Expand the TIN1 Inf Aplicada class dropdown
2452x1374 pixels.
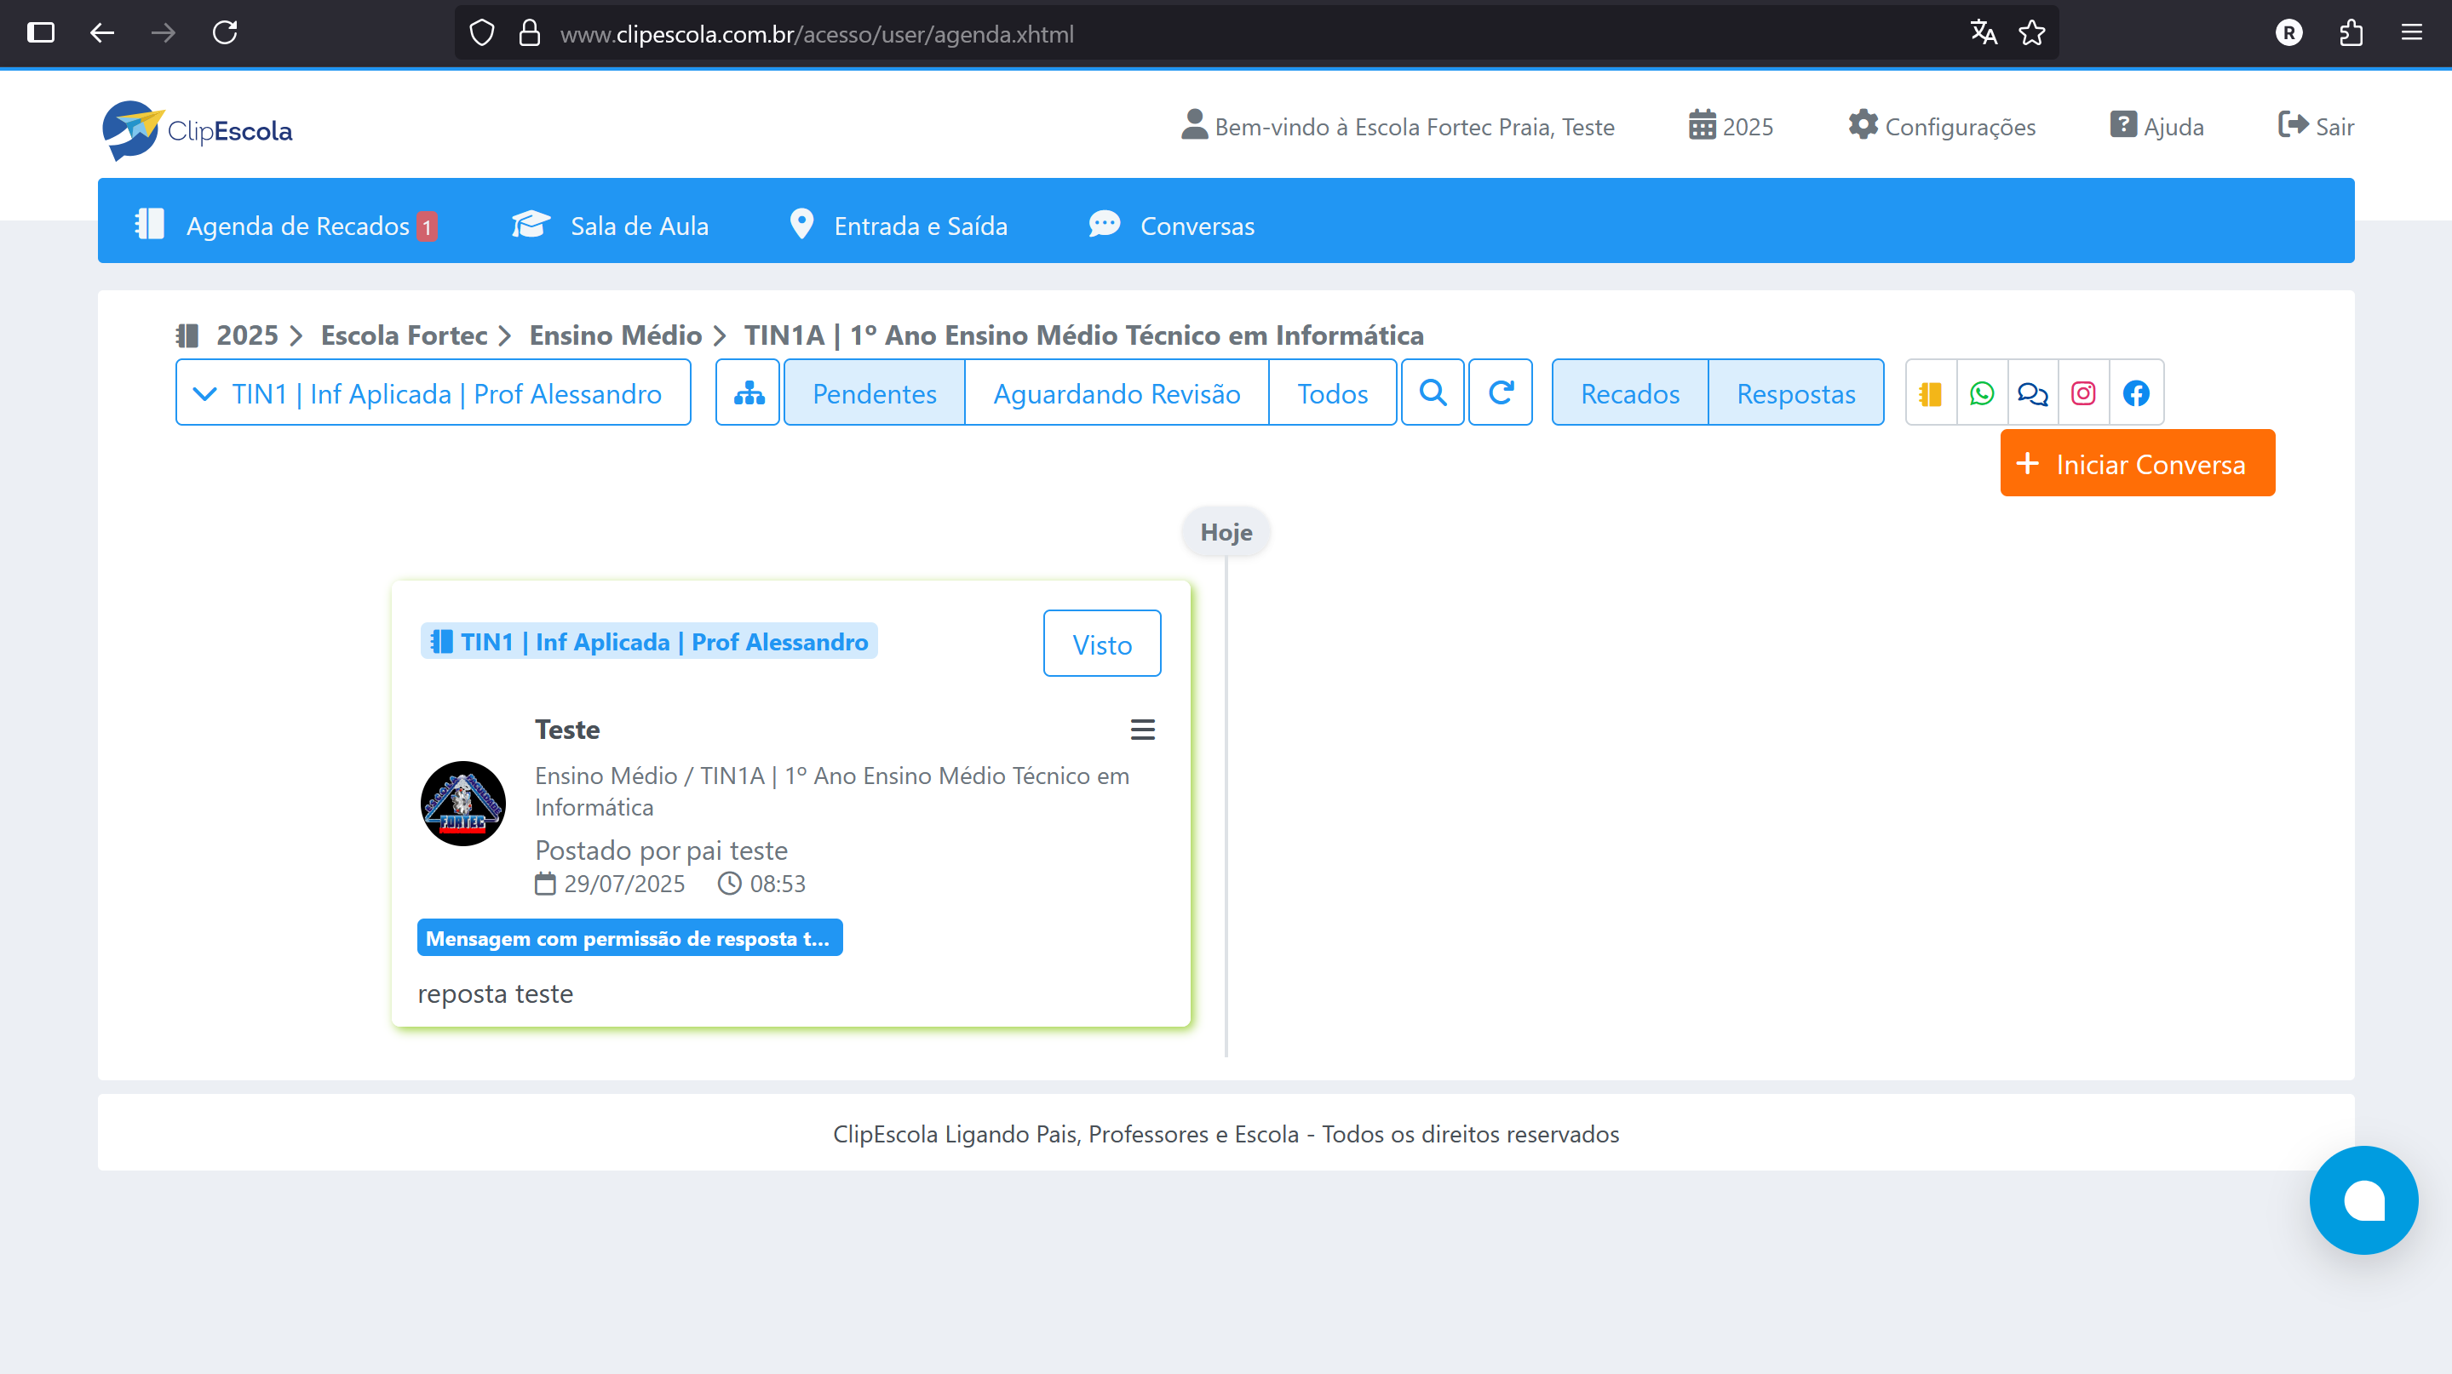(434, 393)
